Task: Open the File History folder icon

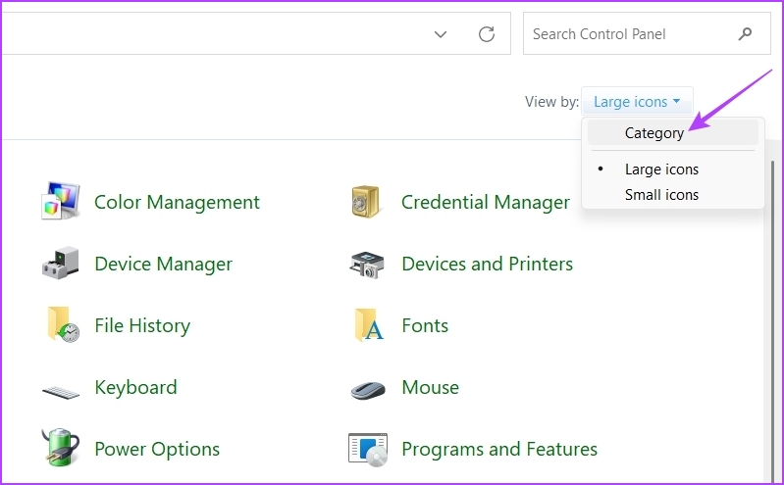Action: coord(60,325)
